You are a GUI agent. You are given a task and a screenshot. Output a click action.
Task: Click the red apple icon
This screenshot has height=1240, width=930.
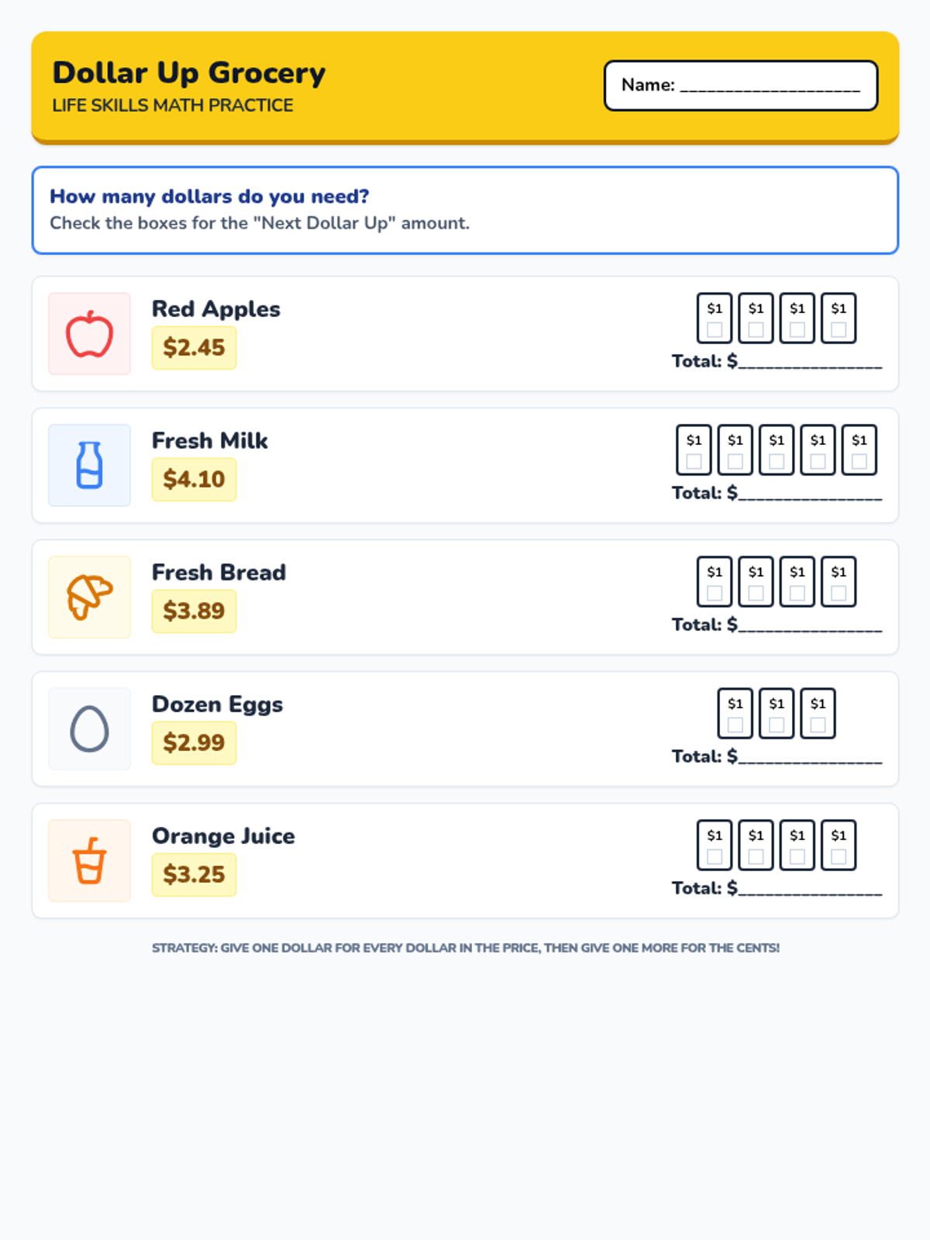coord(89,334)
